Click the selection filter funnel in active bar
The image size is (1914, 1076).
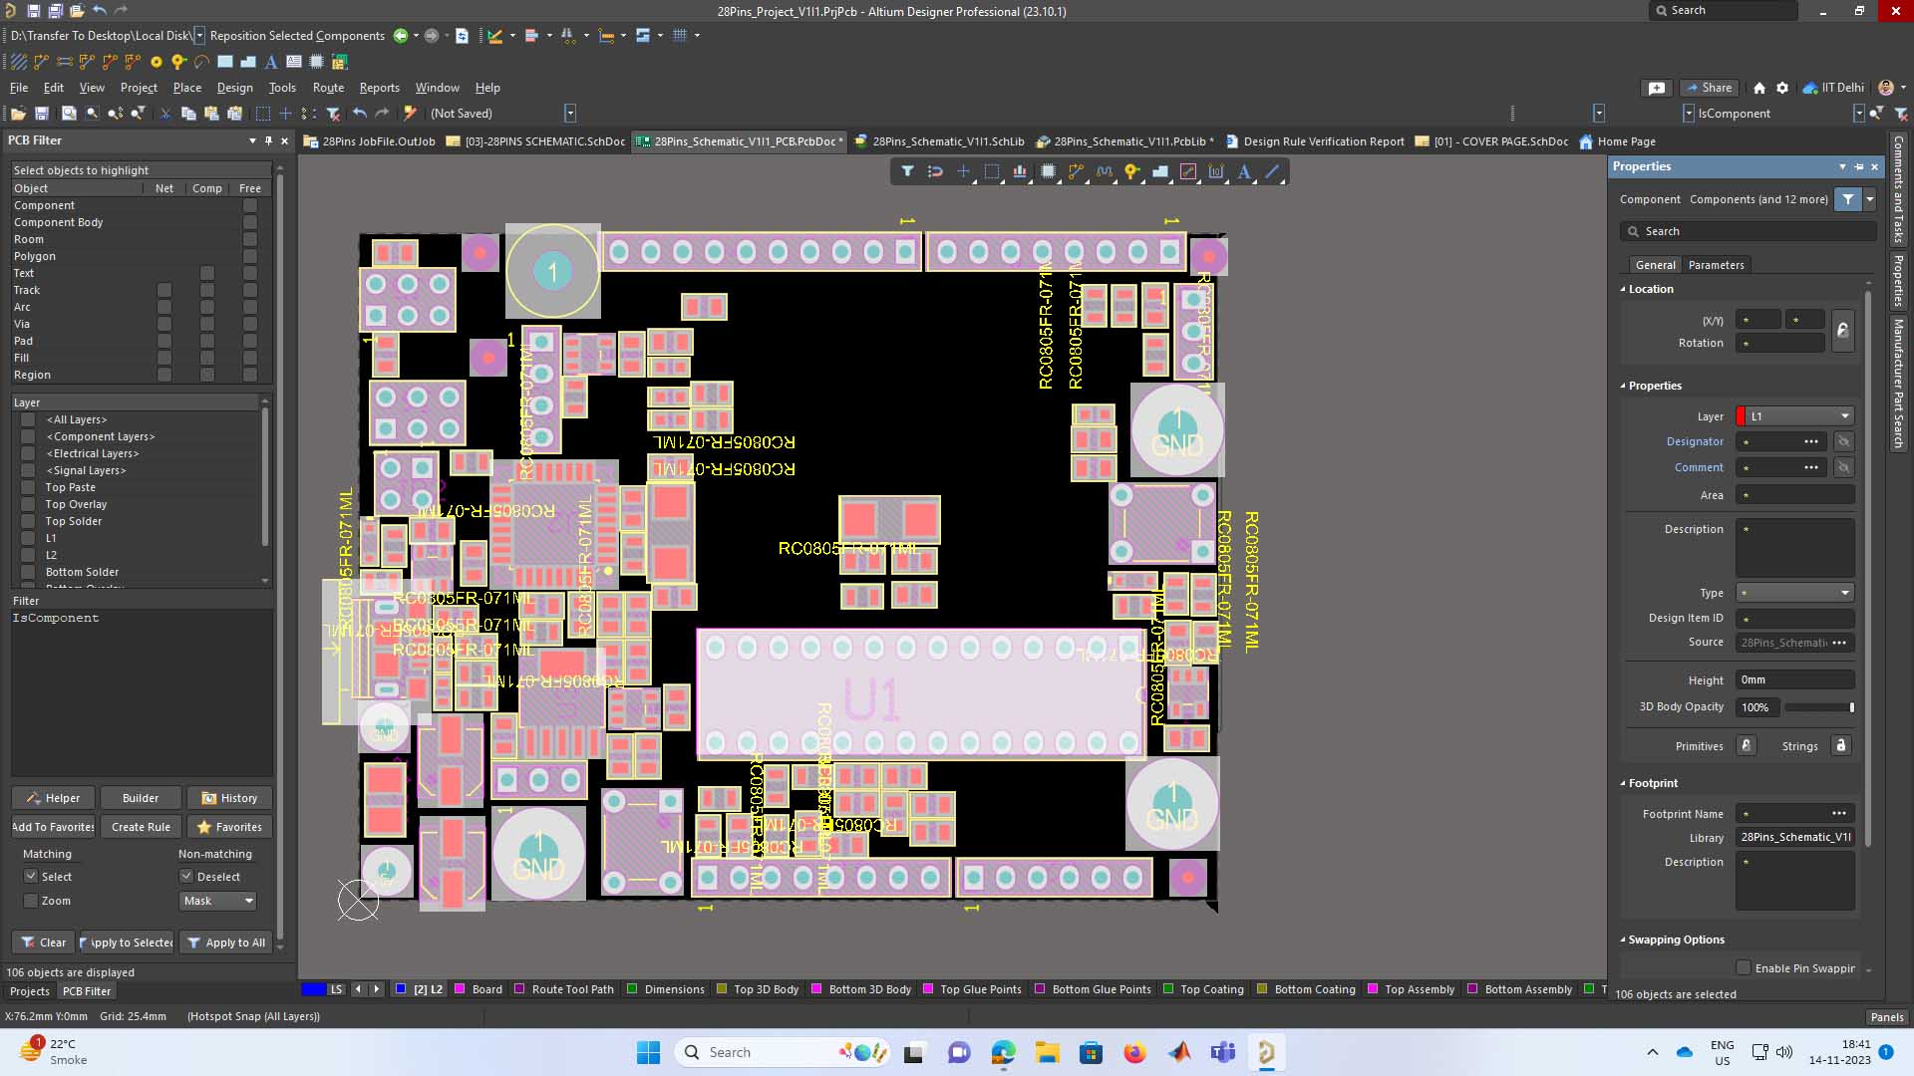point(907,172)
